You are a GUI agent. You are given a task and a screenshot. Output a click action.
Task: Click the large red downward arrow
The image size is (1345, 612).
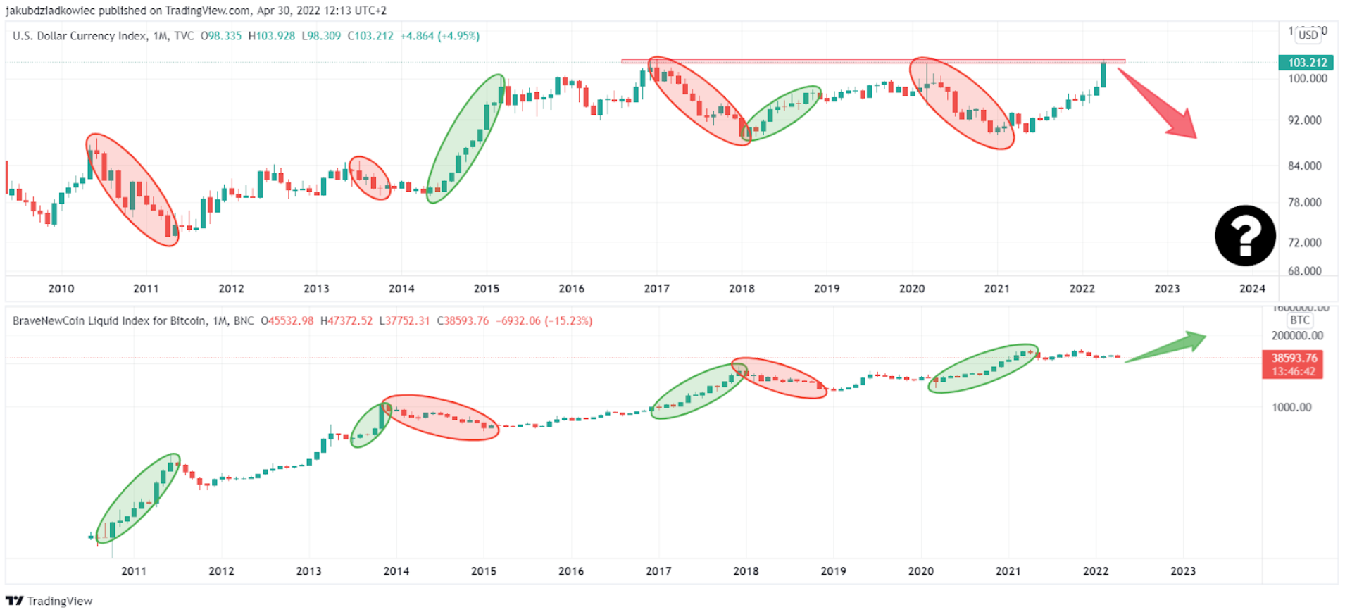click(x=1158, y=104)
